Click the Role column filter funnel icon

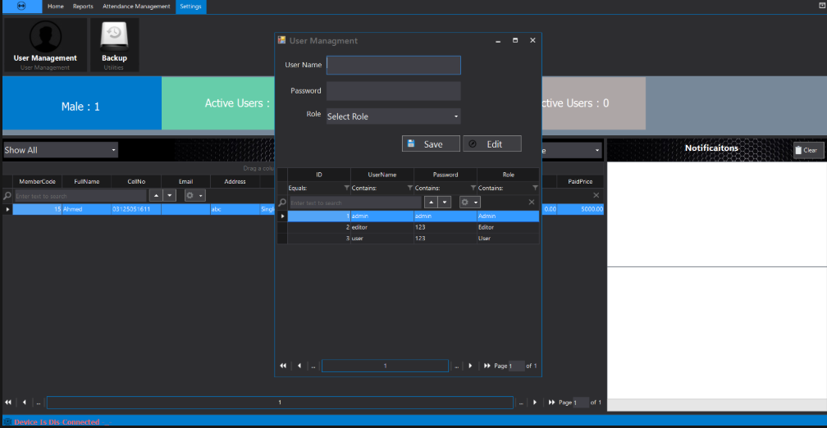[535, 188]
